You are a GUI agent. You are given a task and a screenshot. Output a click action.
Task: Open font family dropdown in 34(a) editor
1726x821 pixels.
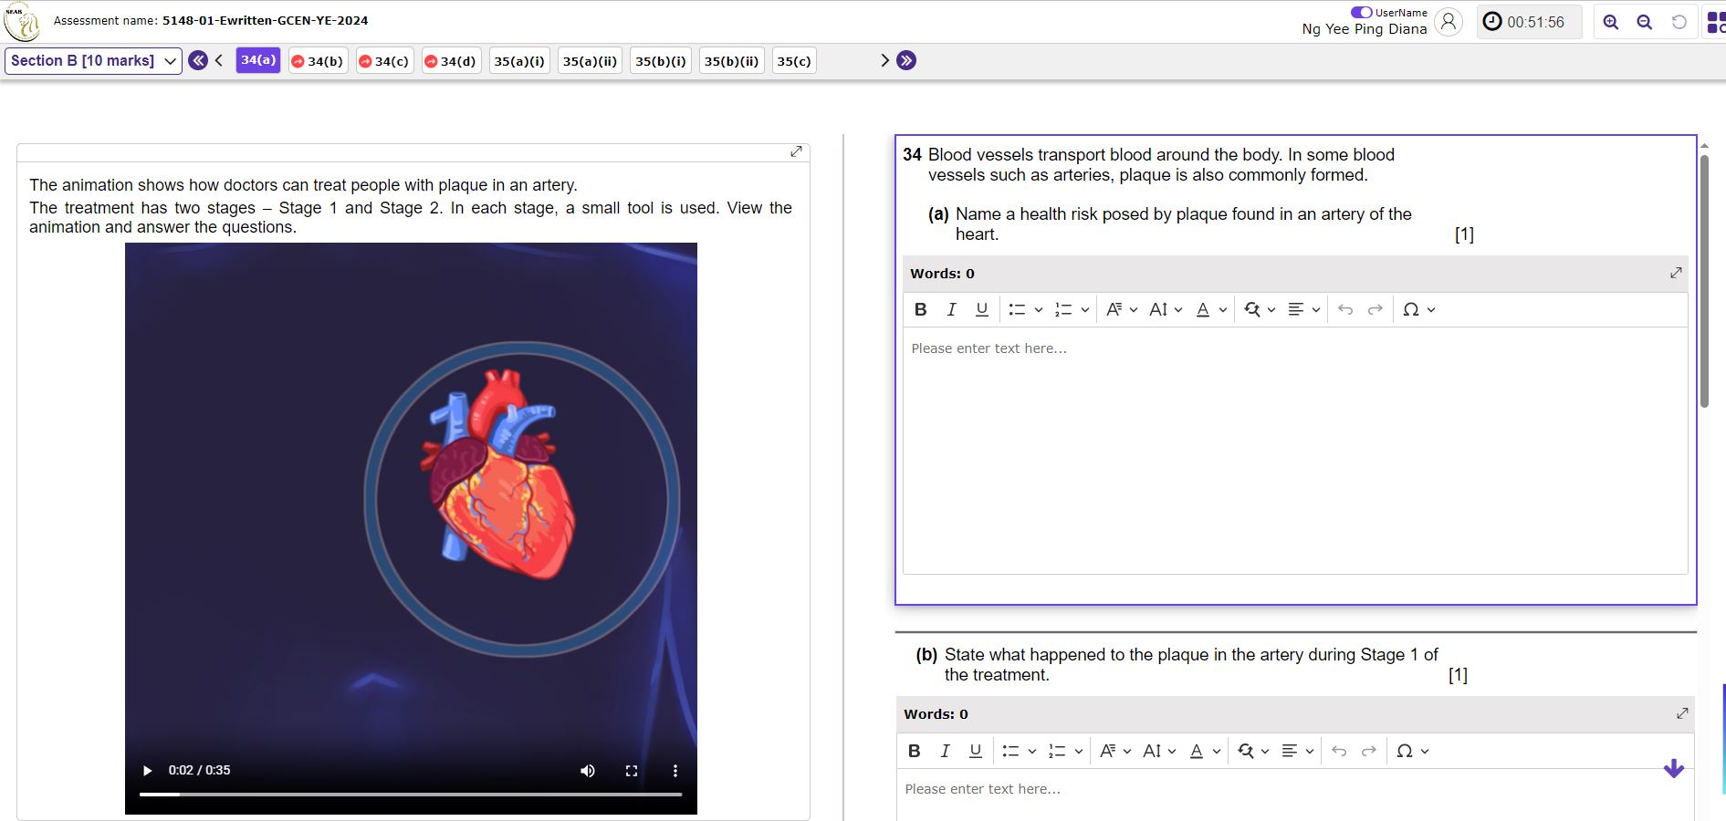coord(1122,310)
